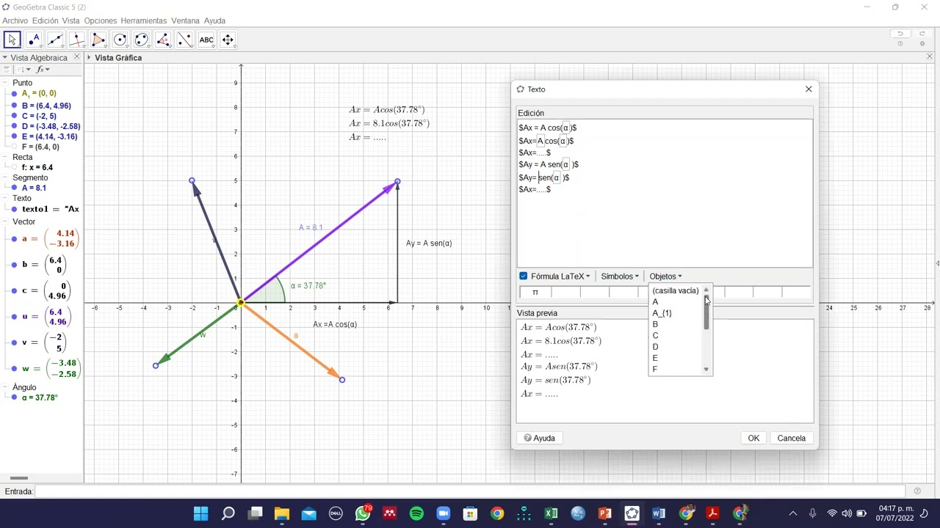Toggle visibility of line f: x = 6.4

point(14,167)
